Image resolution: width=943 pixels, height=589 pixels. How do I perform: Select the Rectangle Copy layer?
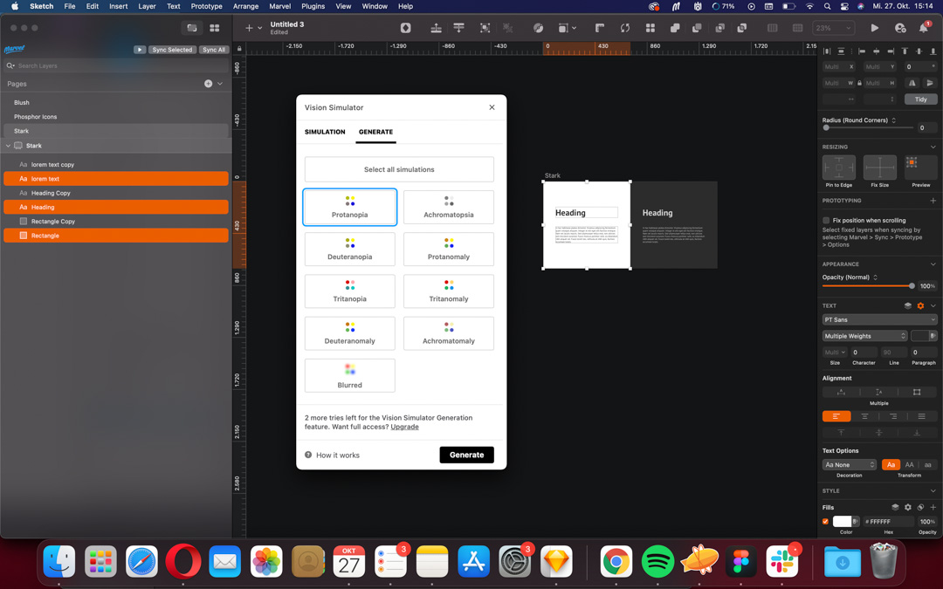[x=116, y=221]
